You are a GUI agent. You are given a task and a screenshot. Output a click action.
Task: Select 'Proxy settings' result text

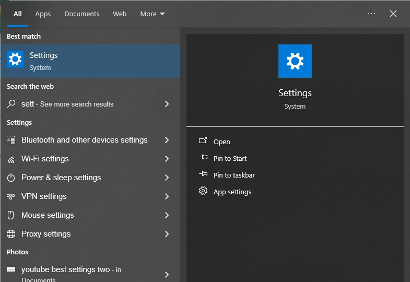(x=46, y=234)
